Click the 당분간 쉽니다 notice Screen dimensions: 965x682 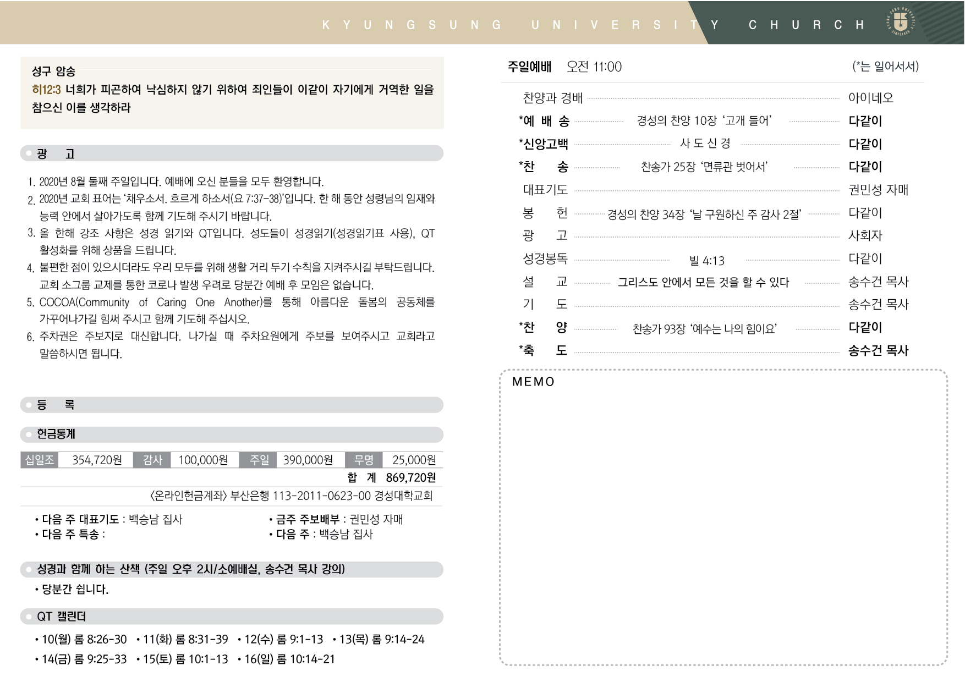pyautogui.click(x=72, y=590)
